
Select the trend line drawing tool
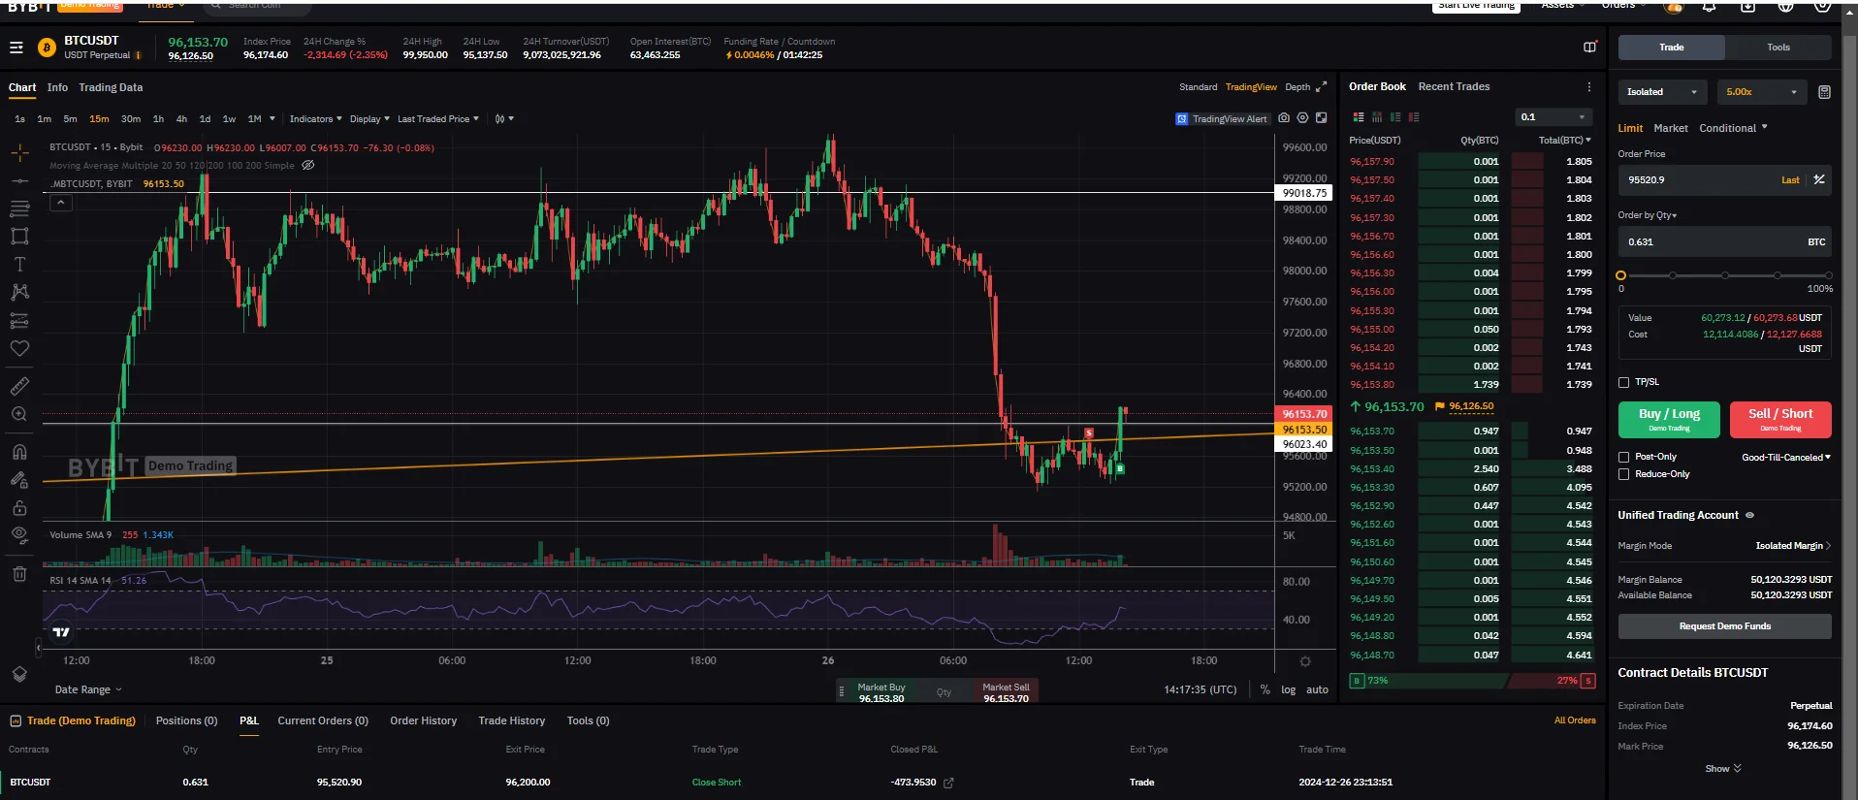tap(19, 181)
